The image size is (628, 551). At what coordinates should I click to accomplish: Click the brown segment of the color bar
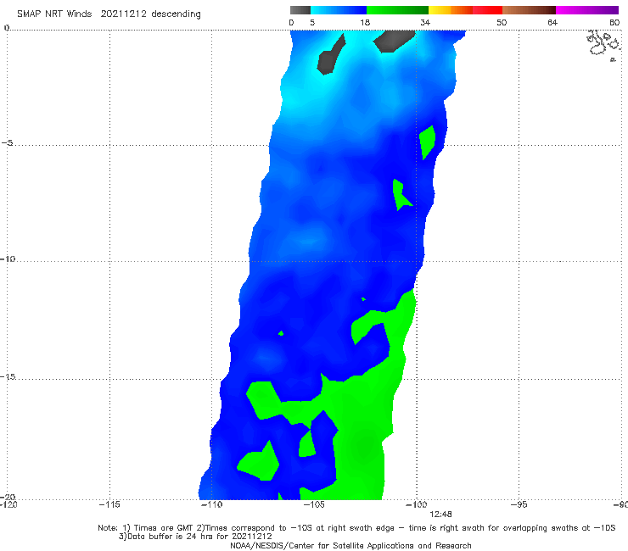(529, 10)
